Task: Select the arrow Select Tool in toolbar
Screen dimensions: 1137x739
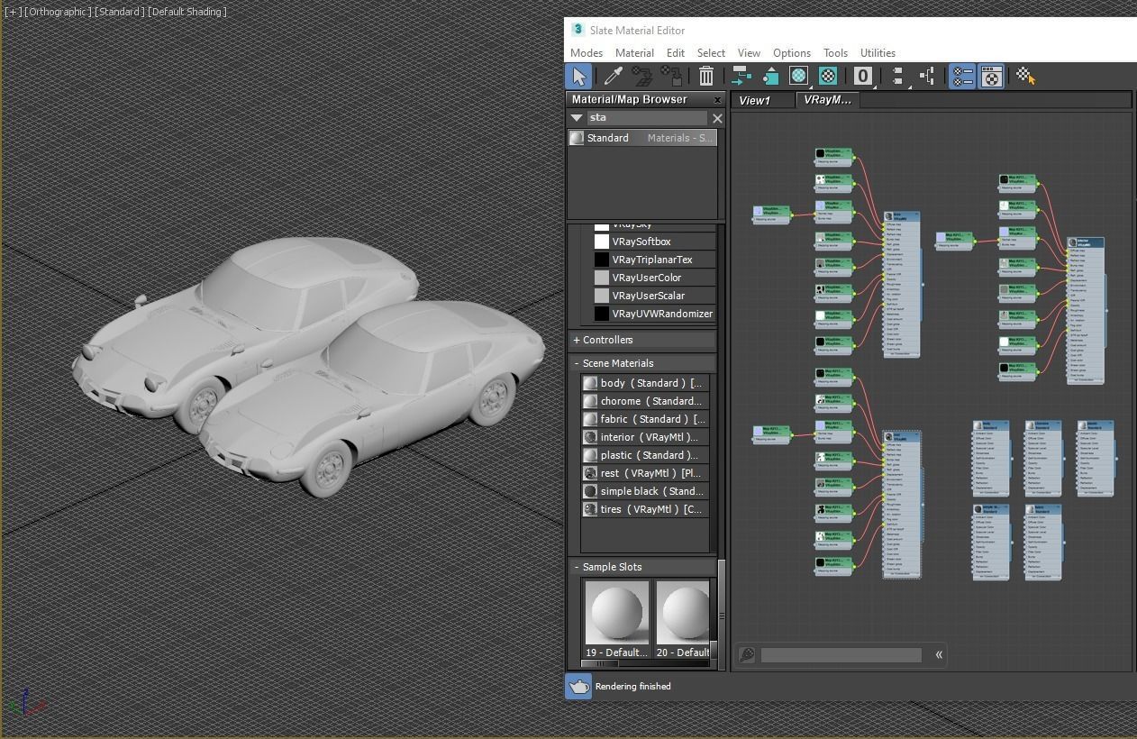Action: (578, 77)
